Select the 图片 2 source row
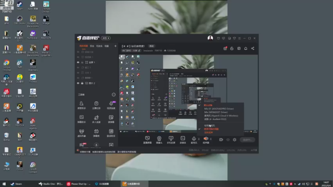The width and height of the screenshot is (333, 187). 96,83
